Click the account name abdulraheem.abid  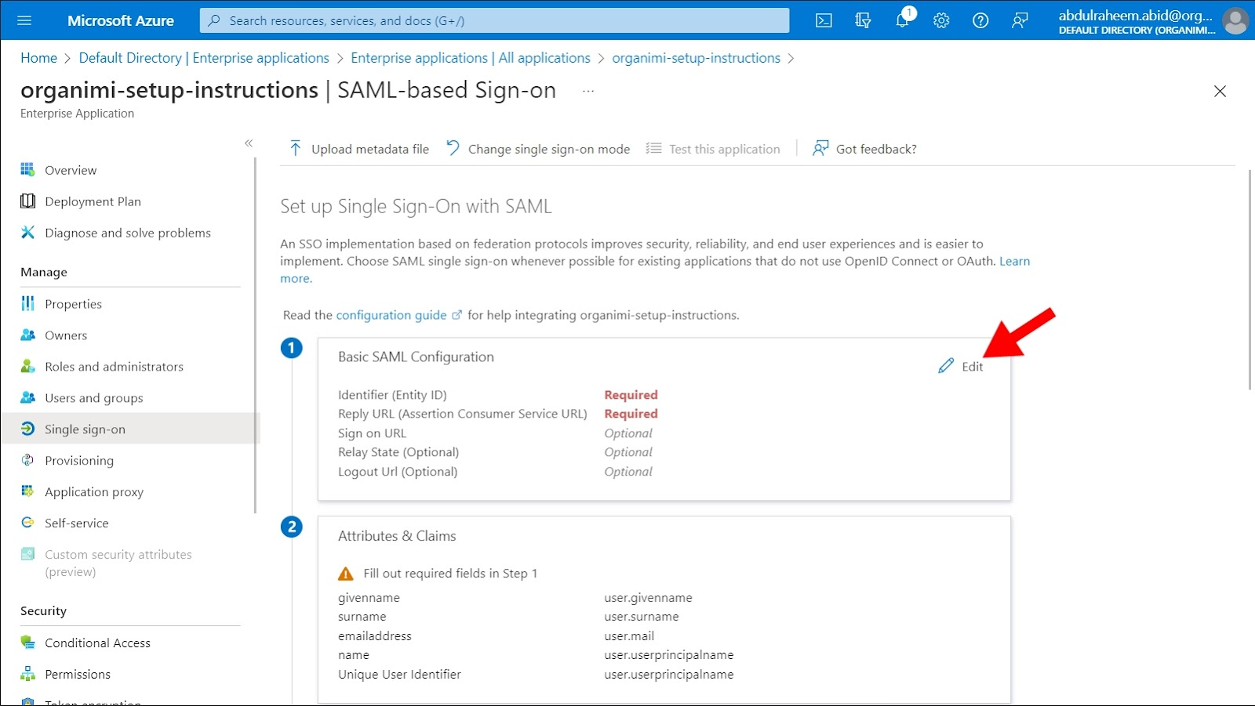1136,15
